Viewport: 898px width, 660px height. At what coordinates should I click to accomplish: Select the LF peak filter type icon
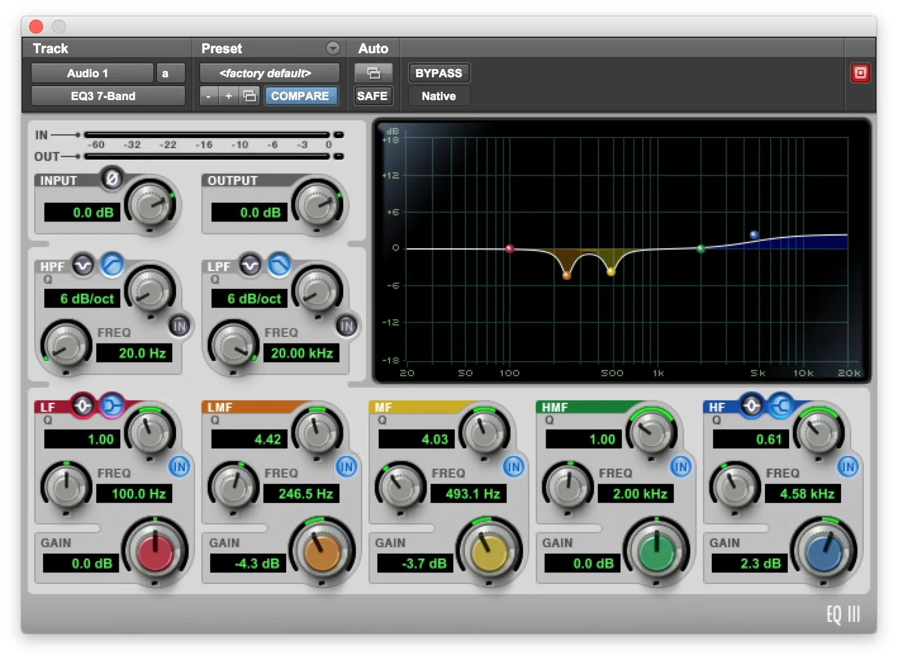click(x=83, y=405)
